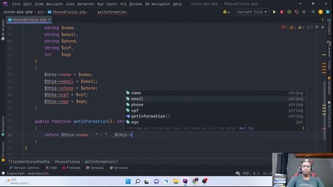Run with coverage using the circular play icon
The height and width of the screenshot is (187, 333).
tap(289, 12)
